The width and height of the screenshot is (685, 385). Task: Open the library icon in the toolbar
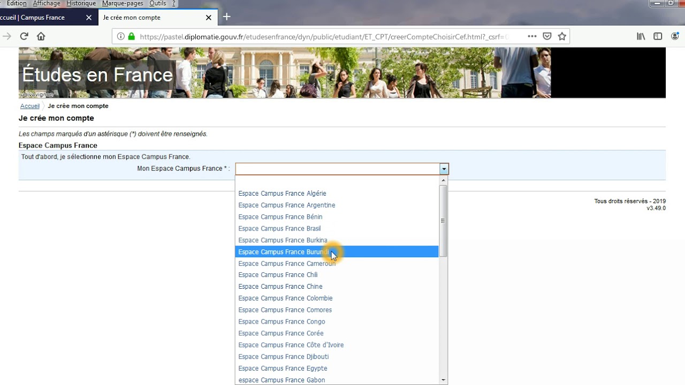[x=641, y=36]
